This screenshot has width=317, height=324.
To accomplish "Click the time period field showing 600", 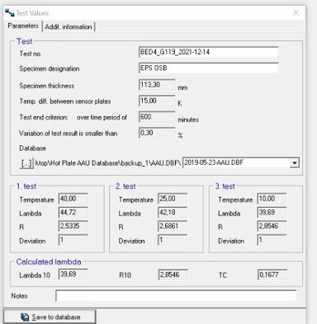I will [x=157, y=117].
